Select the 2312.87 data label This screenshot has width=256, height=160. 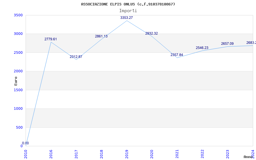coord(76,57)
